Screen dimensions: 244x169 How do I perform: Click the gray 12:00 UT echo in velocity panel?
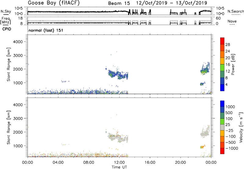pos(118,138)
